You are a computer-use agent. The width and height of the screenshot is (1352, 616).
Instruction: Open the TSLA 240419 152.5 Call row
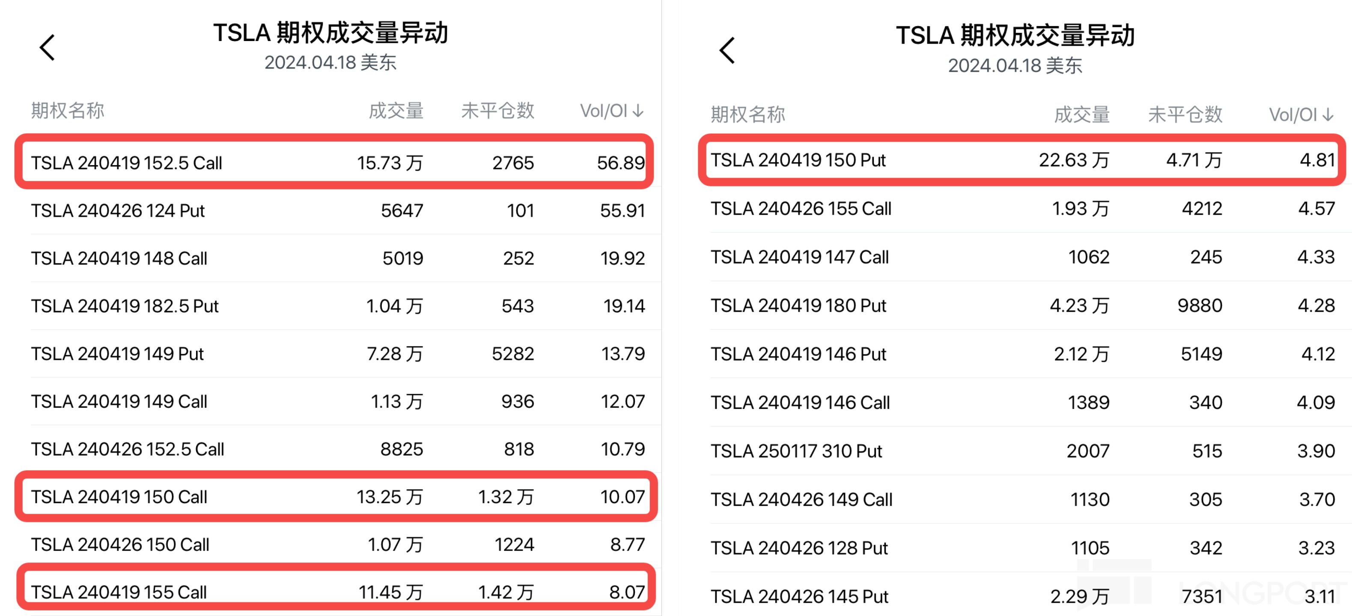[126, 163]
